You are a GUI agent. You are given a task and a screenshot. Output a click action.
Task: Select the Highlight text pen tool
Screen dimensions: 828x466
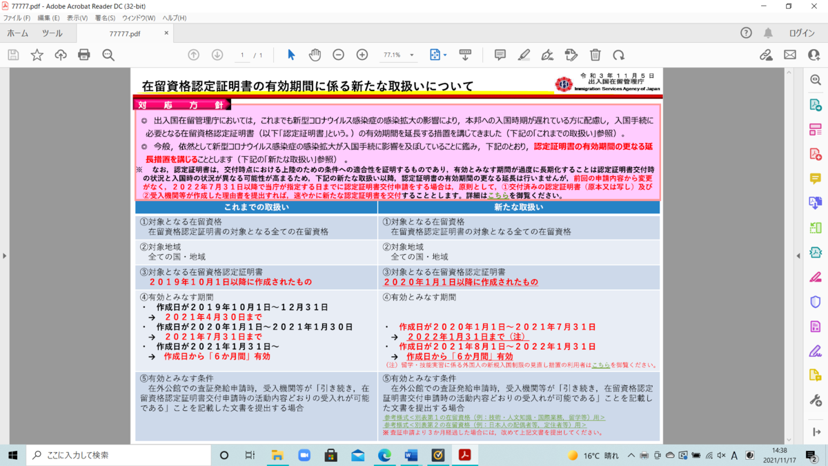tap(524, 55)
